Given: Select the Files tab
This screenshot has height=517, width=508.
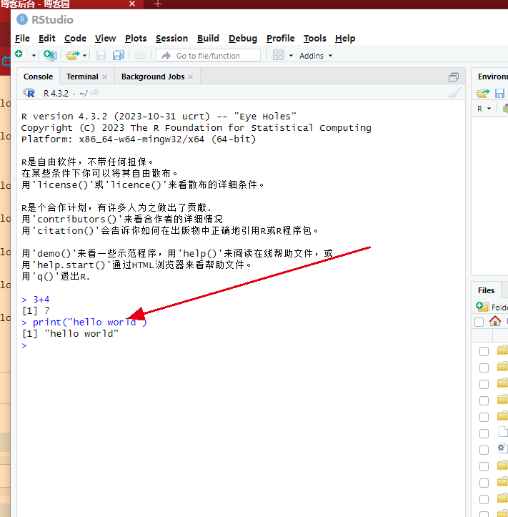Looking at the screenshot, I should (487, 290).
